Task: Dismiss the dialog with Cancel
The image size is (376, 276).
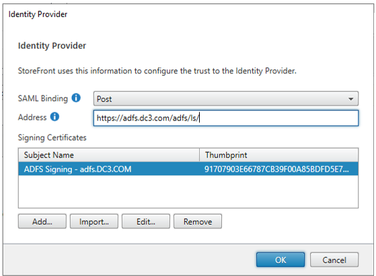Action: (x=334, y=260)
